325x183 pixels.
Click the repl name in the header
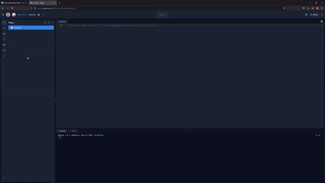click(32, 15)
